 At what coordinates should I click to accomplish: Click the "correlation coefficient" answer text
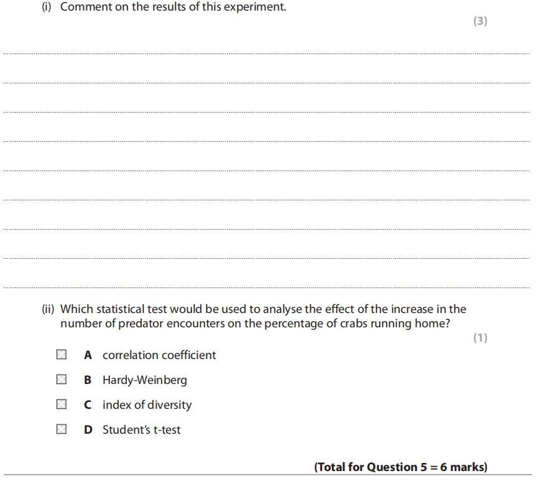point(159,355)
